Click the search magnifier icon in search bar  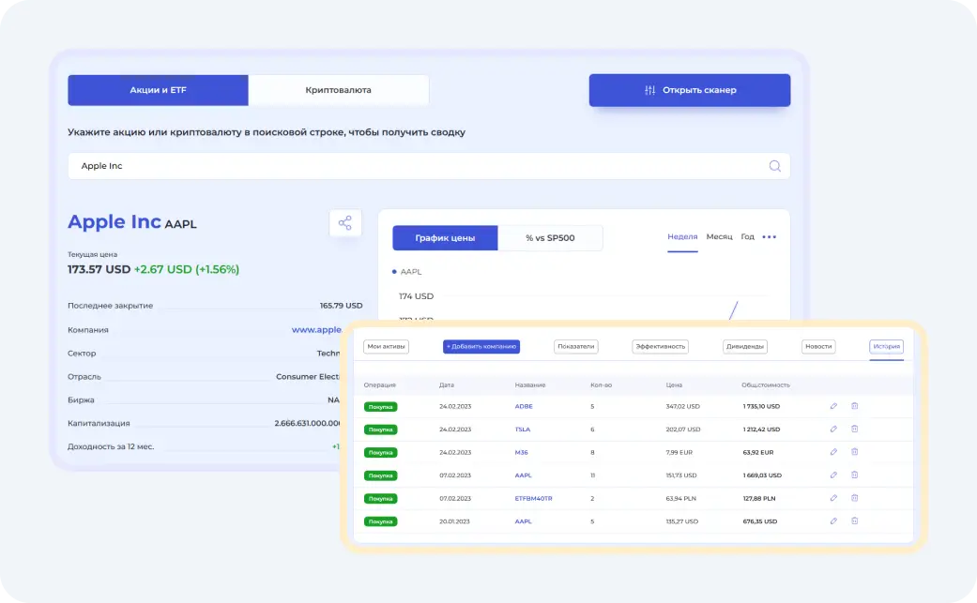click(x=774, y=166)
